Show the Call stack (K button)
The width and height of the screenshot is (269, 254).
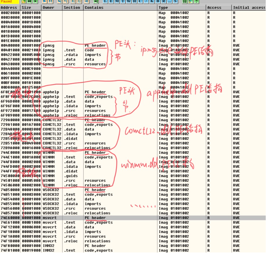[x=152, y=2]
